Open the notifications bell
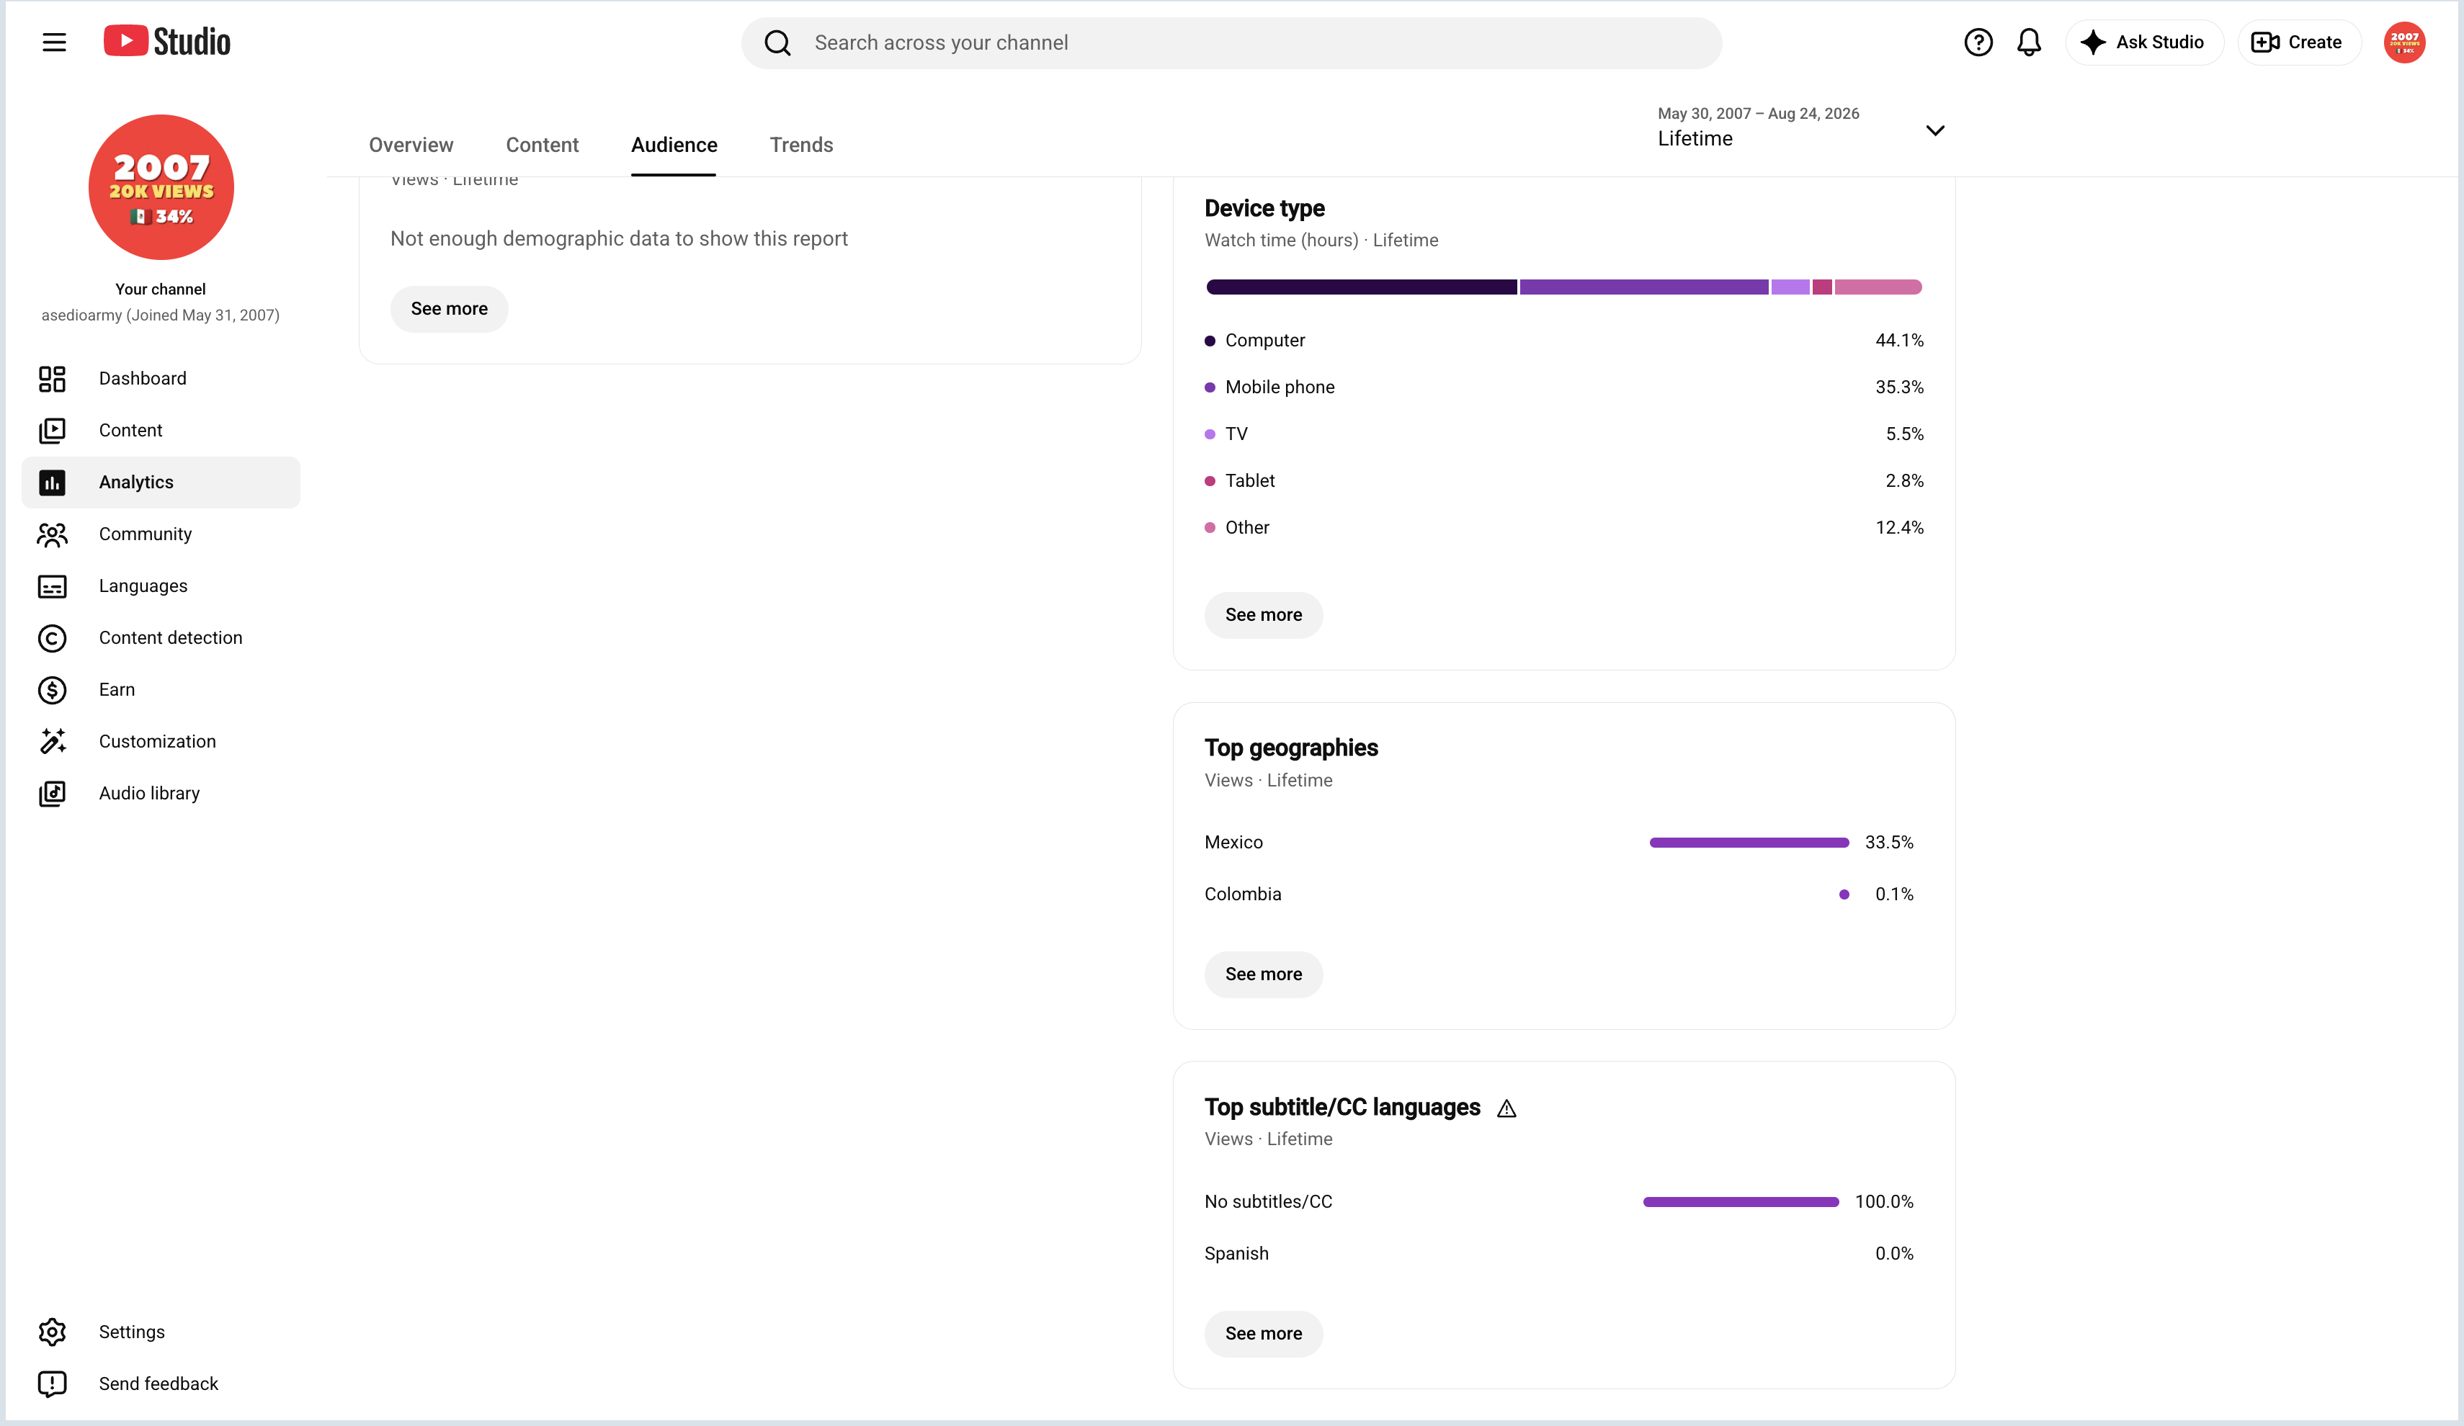 click(x=2029, y=42)
